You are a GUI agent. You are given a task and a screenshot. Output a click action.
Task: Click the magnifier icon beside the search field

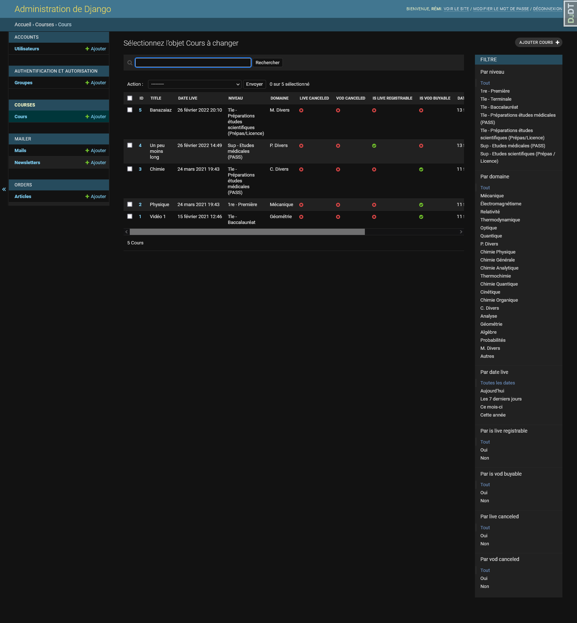130,63
